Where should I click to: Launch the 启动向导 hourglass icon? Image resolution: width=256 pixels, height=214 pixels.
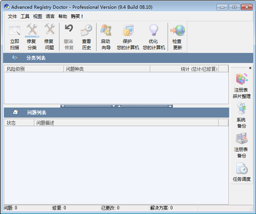pyautogui.click(x=106, y=30)
